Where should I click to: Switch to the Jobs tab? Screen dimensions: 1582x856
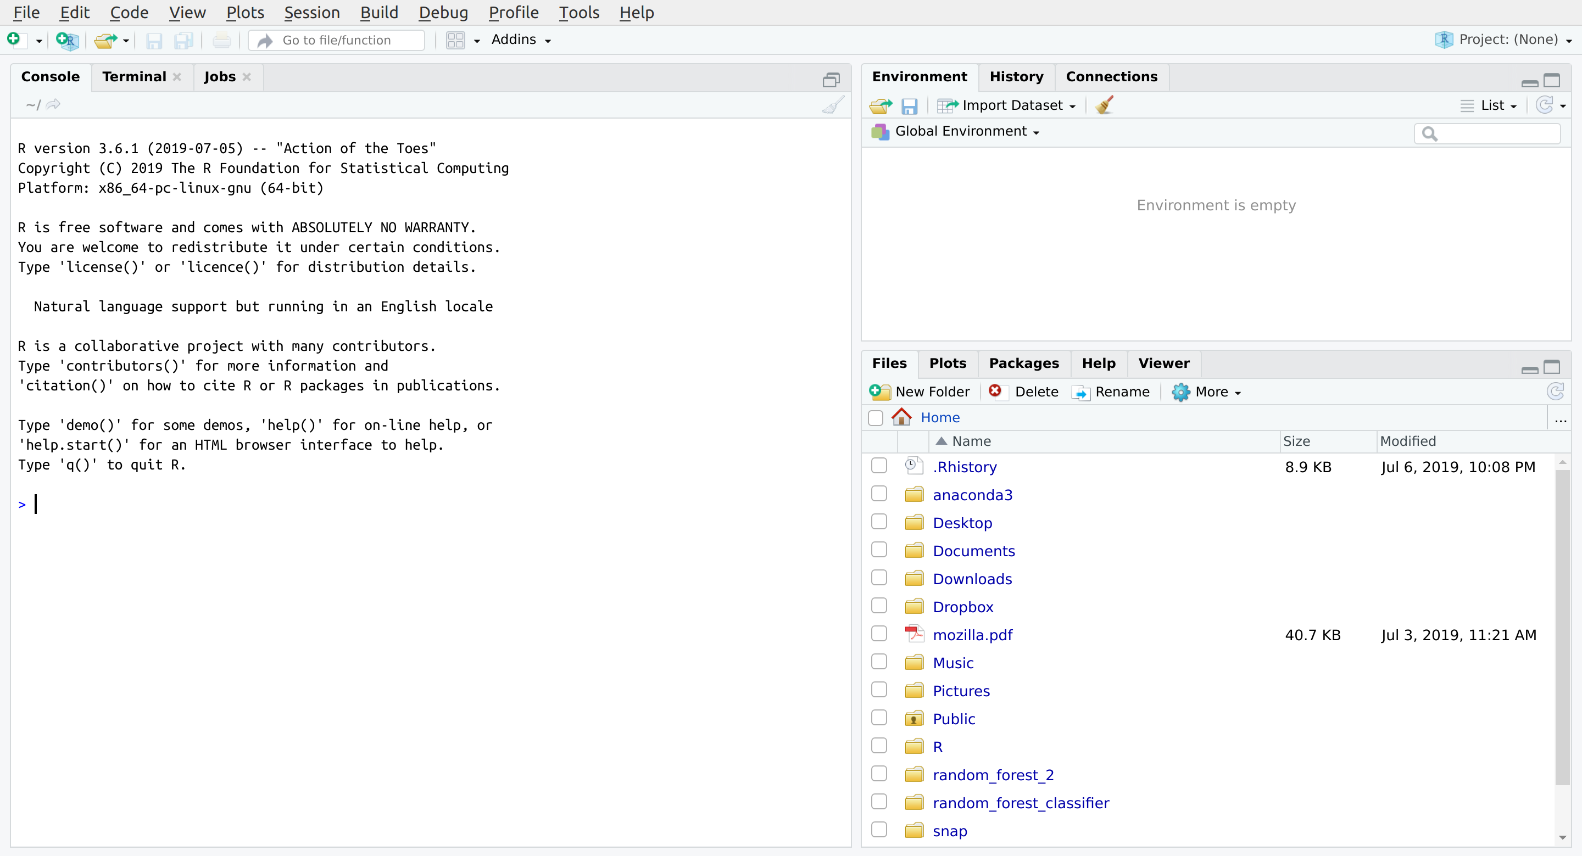tap(220, 77)
